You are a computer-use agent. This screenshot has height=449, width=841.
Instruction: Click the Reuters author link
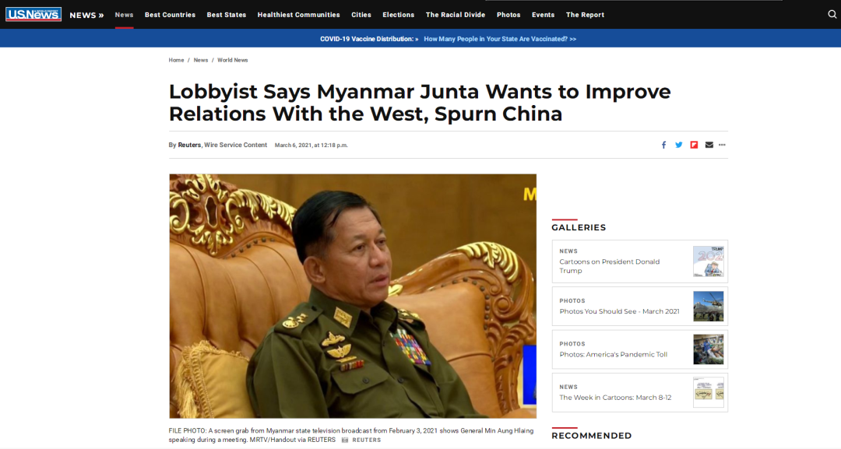[189, 146]
